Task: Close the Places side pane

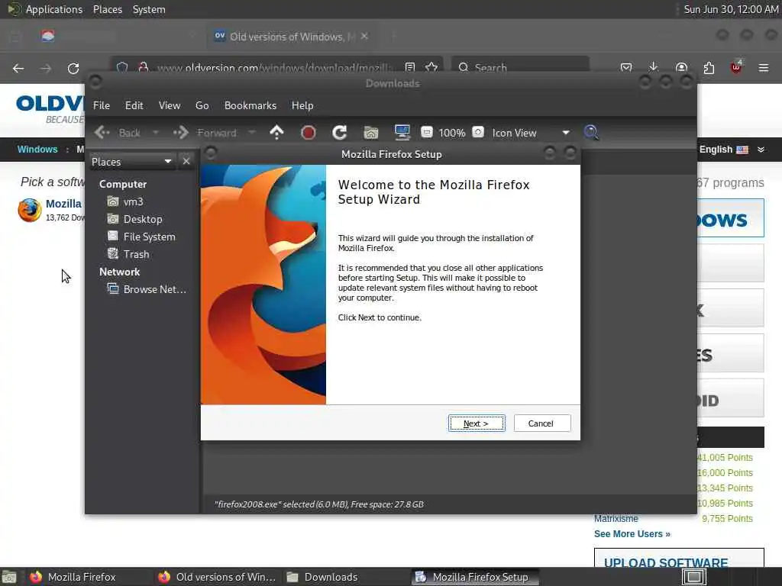Action: (x=186, y=162)
